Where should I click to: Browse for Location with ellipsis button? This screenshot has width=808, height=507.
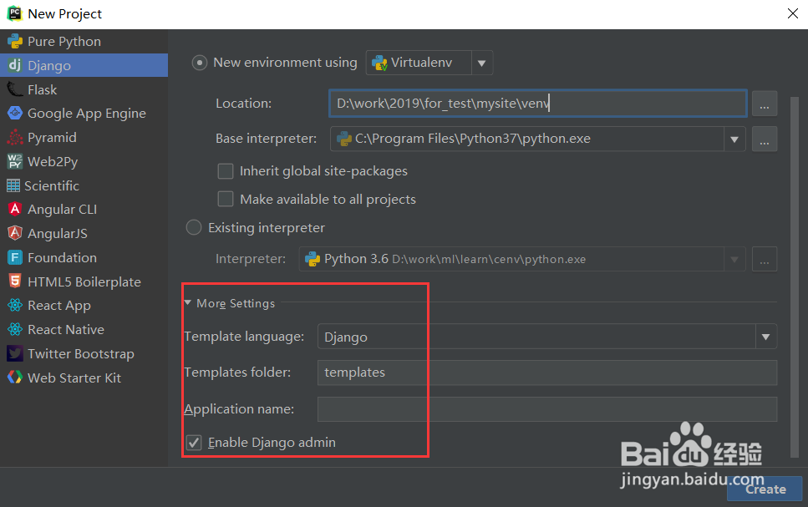point(765,104)
